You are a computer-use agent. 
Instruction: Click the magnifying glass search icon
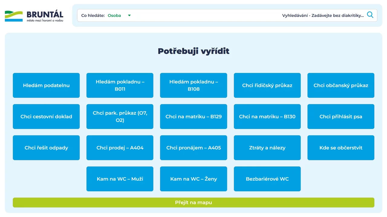coord(370,15)
